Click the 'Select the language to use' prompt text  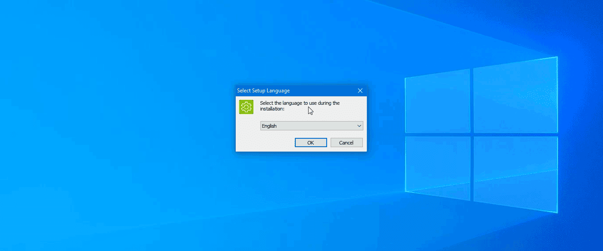pyautogui.click(x=300, y=106)
